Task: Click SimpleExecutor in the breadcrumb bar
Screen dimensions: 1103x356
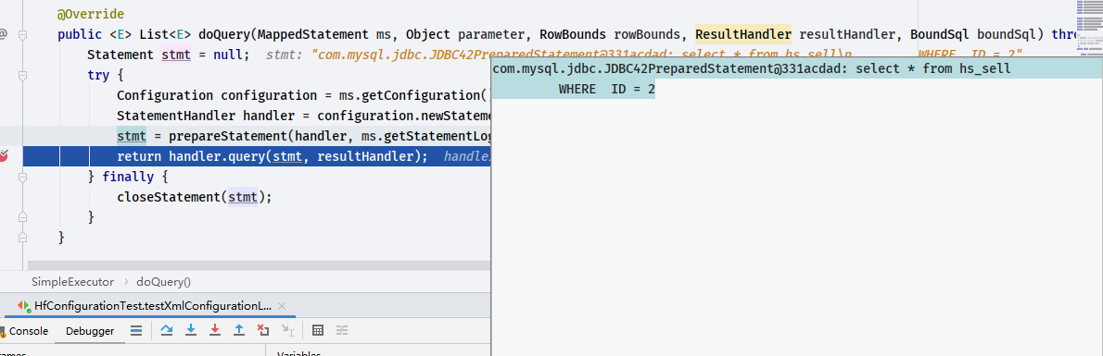Action: (x=72, y=282)
